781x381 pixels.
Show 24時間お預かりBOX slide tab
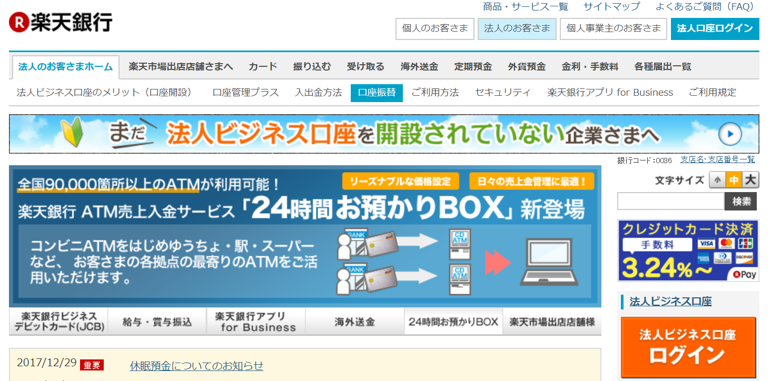click(453, 322)
